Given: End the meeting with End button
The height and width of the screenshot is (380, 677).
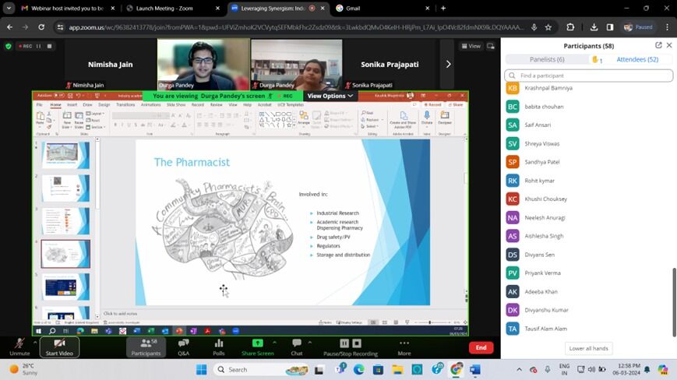Looking at the screenshot, I should click(x=481, y=347).
